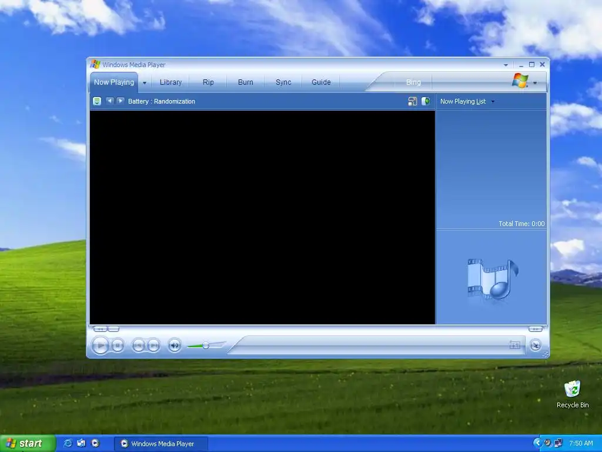Launch Windows Media Player from Quick Launch
Screen dimensions: 602x452
(x=95, y=443)
